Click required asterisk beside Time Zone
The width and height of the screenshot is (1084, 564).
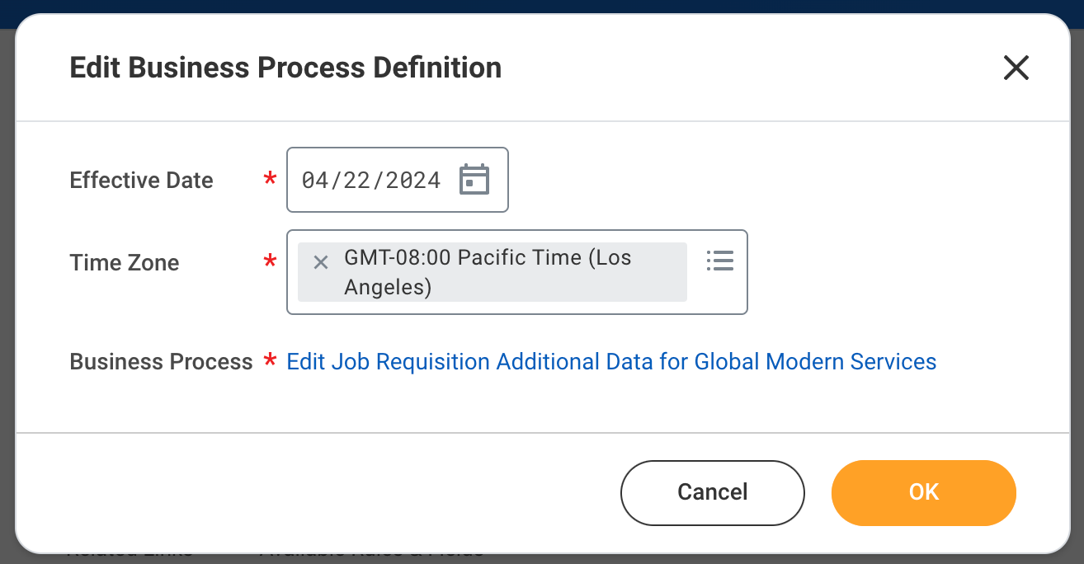[x=270, y=263]
